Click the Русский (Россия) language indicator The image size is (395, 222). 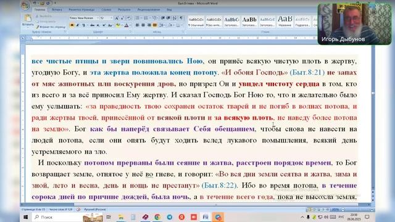click(95, 210)
